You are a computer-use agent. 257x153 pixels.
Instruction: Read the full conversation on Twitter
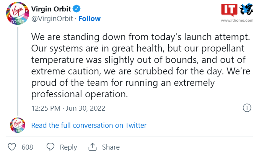pos(89,126)
